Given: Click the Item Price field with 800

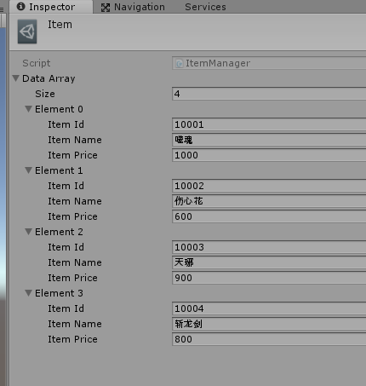Looking at the screenshot, I should pos(269,339).
